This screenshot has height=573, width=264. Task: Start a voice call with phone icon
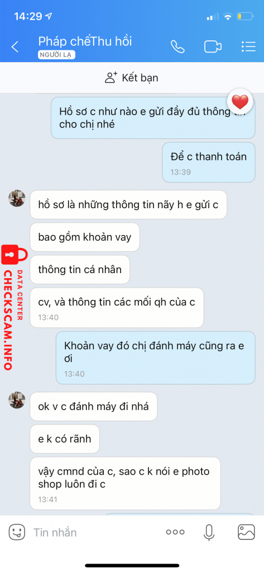[x=177, y=46]
